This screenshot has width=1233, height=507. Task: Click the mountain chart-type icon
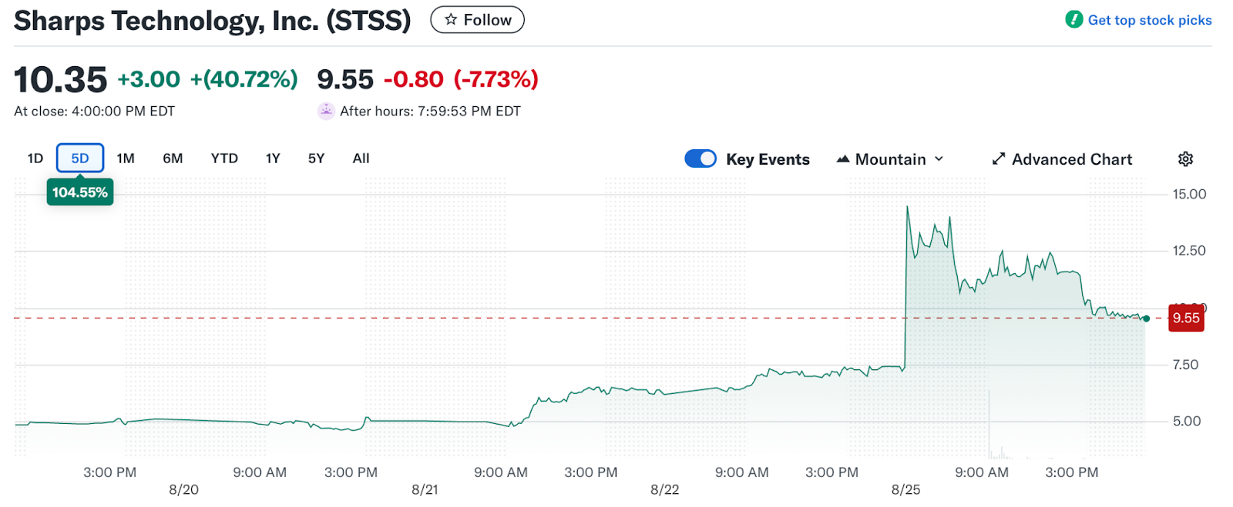point(842,158)
